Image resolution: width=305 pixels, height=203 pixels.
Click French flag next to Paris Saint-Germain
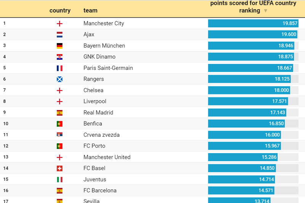59,68
